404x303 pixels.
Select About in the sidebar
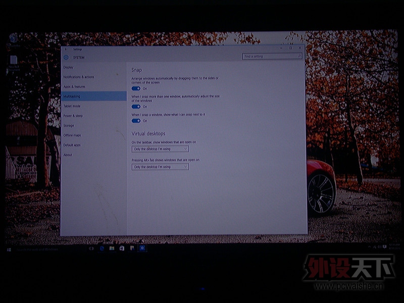coord(94,155)
